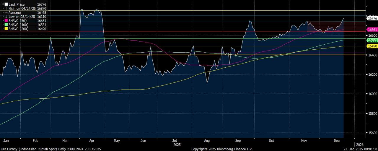Viewport: 378px width, 151px height.
Task: Select the Low marker icon in legend
Action: tap(6, 17)
